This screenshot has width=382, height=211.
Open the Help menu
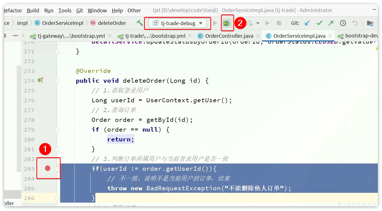click(117, 11)
